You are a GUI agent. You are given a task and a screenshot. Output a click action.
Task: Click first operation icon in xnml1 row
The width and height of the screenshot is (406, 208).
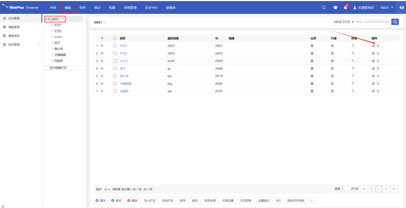373,61
